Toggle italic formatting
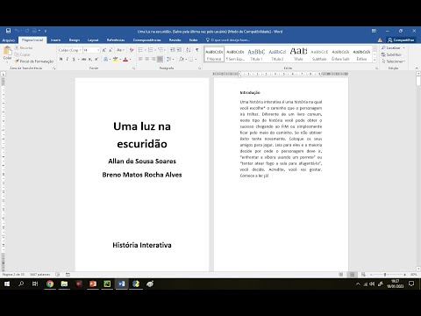 [68, 59]
